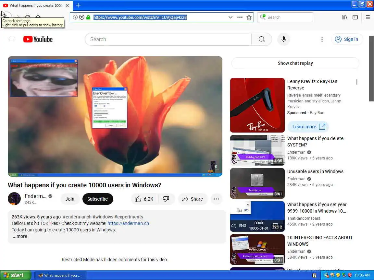This screenshot has height=280, width=374.
Task: Open 'What happens if you delete SYSTEM?' thumbnail
Action: (257, 150)
